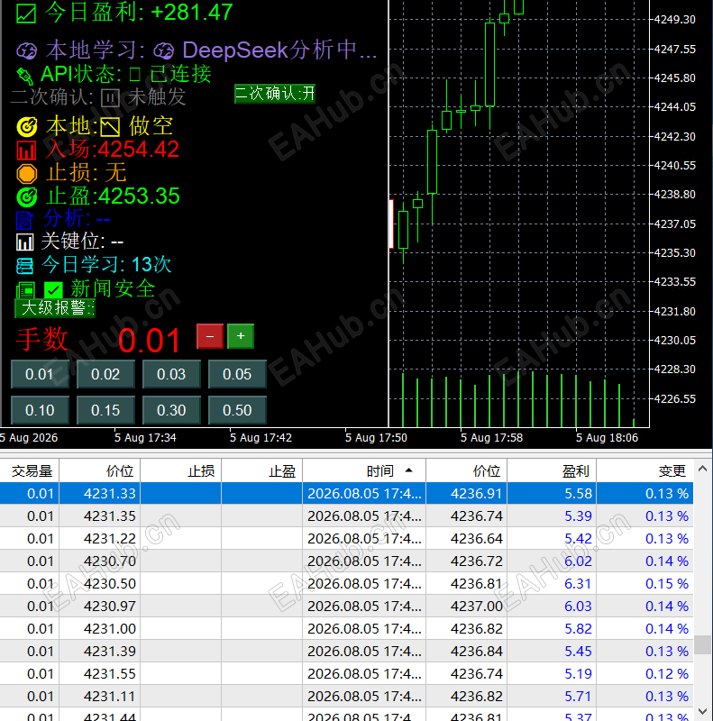Click the profit value 6.31
The width and height of the screenshot is (713, 721).
click(x=578, y=584)
